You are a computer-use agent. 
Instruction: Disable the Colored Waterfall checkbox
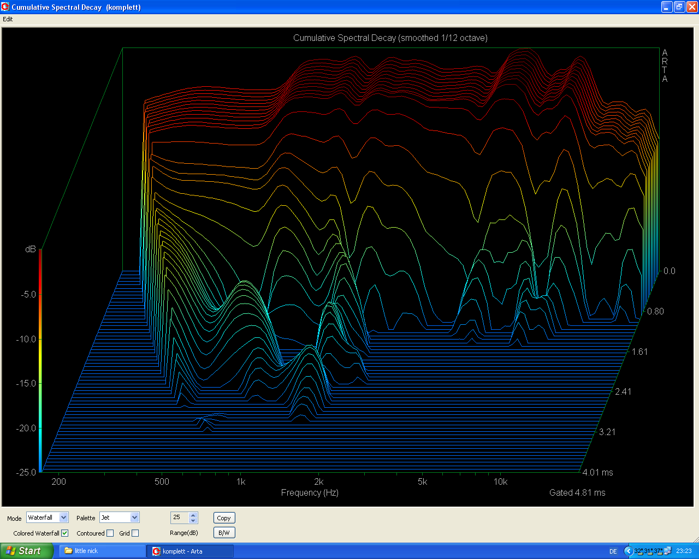coord(65,533)
